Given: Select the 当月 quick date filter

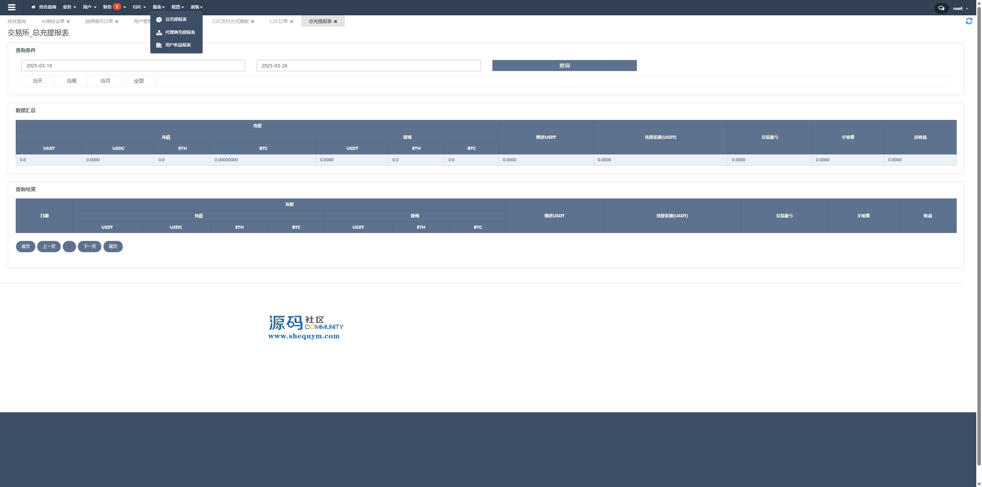Looking at the screenshot, I should [105, 81].
